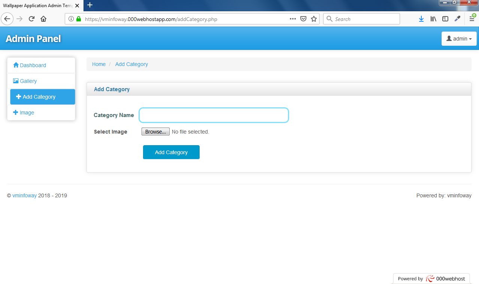Image resolution: width=479 pixels, height=284 pixels.
Task: Click the No file selected text
Action: pos(190,132)
